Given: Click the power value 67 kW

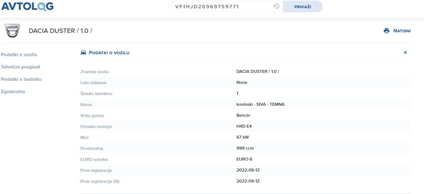Looking at the screenshot, I should [x=242, y=137].
